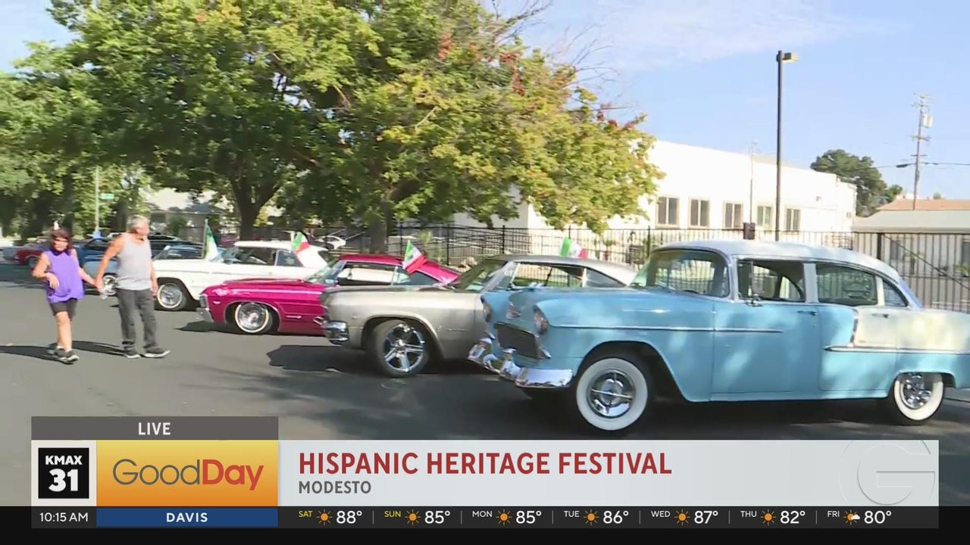Click the GoodDay show logo
970x545 pixels.
(x=187, y=474)
